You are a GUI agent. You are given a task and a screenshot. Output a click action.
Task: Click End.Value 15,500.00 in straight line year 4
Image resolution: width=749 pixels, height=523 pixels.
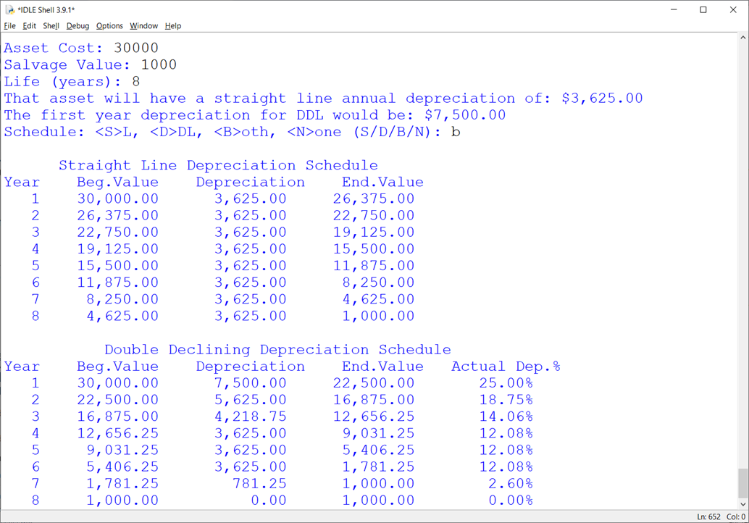[x=374, y=249]
